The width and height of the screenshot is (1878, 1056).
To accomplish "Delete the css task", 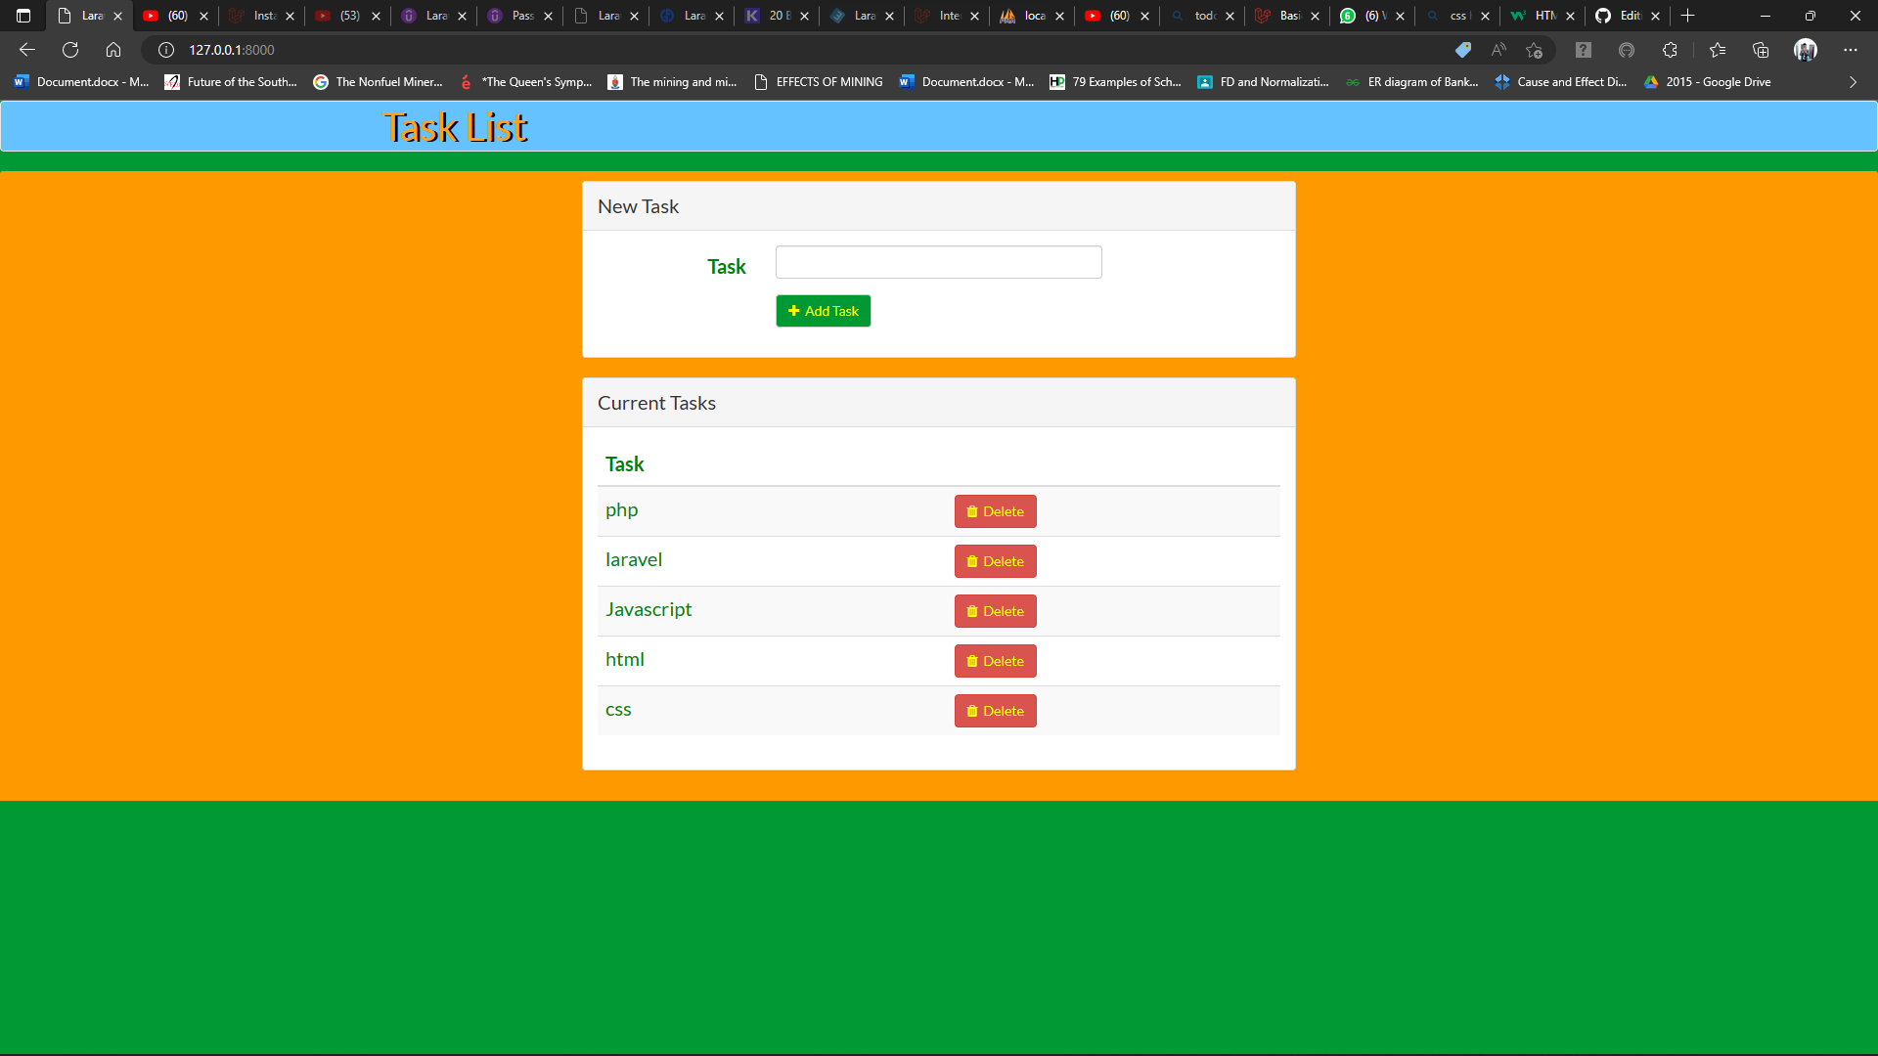I will click(x=995, y=710).
